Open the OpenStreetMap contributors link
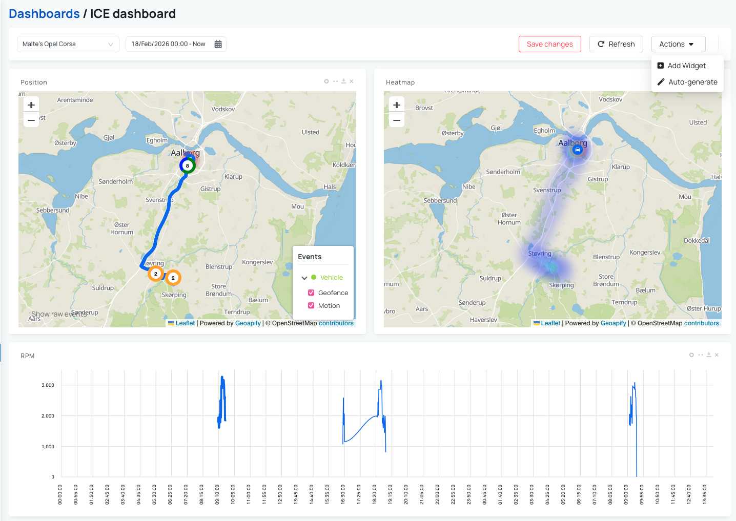 point(336,323)
